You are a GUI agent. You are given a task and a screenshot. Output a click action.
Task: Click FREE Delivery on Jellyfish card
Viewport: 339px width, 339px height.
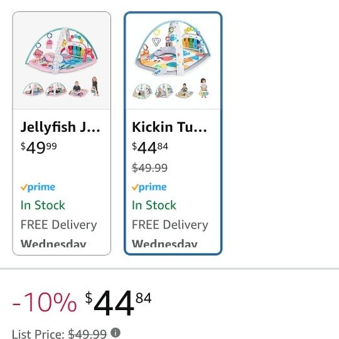pos(58,225)
